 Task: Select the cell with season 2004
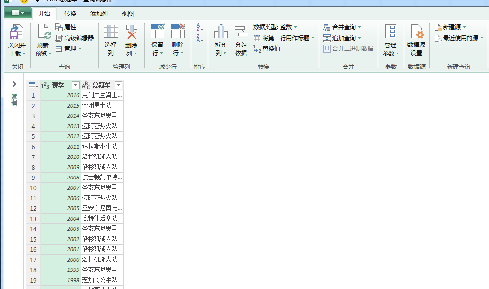click(x=60, y=219)
